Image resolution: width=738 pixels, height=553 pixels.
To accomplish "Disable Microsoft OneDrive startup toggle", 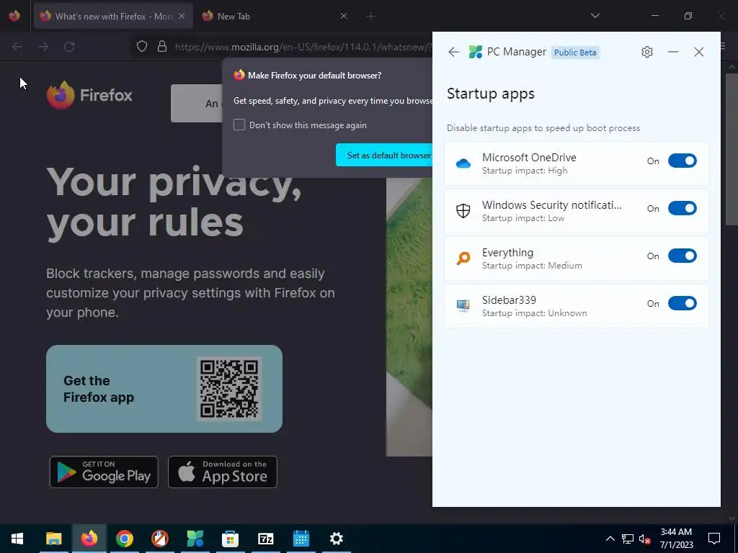I will [682, 161].
